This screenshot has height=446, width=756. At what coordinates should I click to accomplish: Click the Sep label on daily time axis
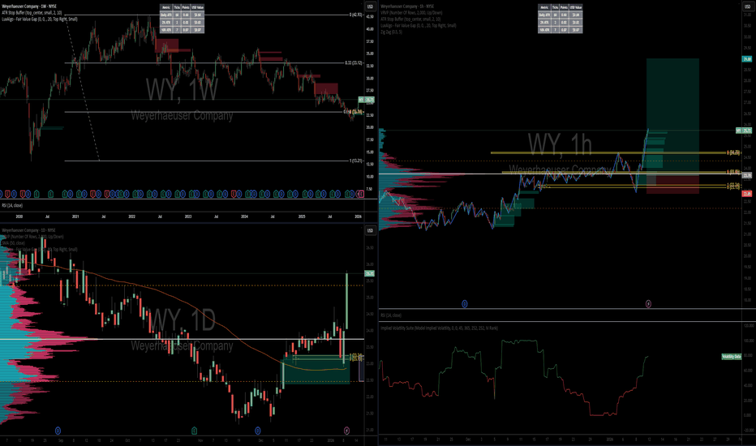[61, 440]
